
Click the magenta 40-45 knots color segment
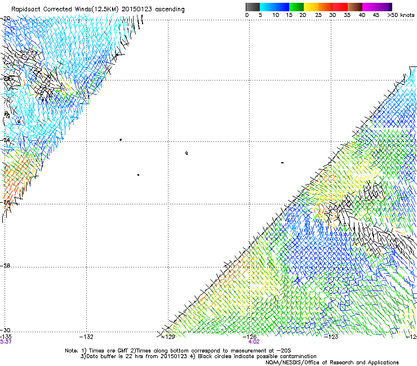[x=370, y=7]
